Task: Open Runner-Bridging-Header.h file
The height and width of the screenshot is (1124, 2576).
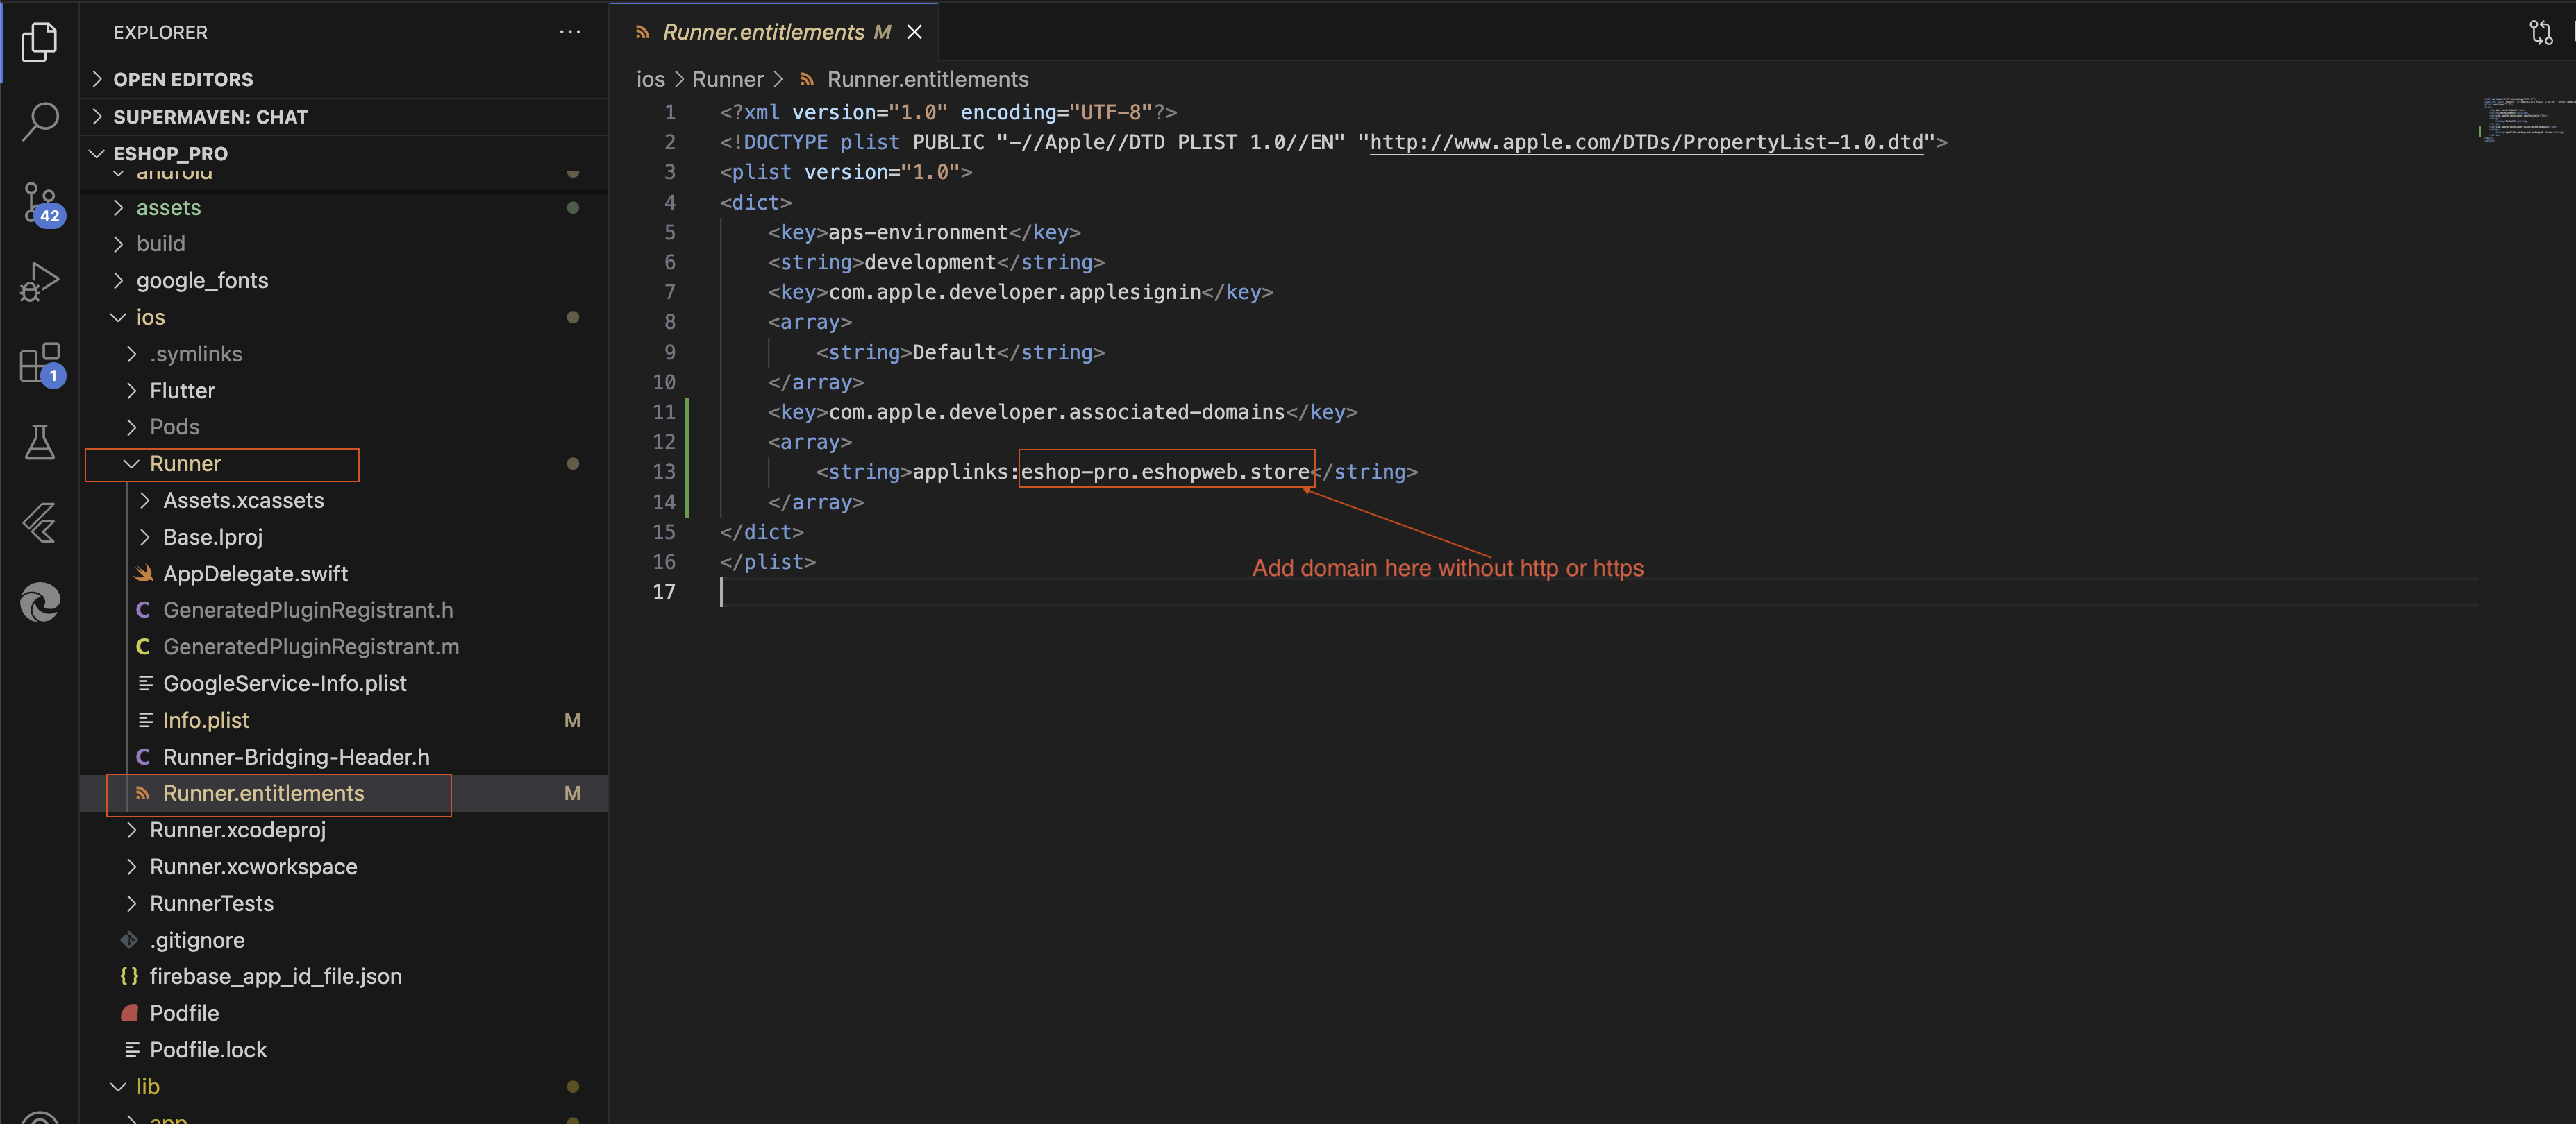Action: pyautogui.click(x=344, y=758)
